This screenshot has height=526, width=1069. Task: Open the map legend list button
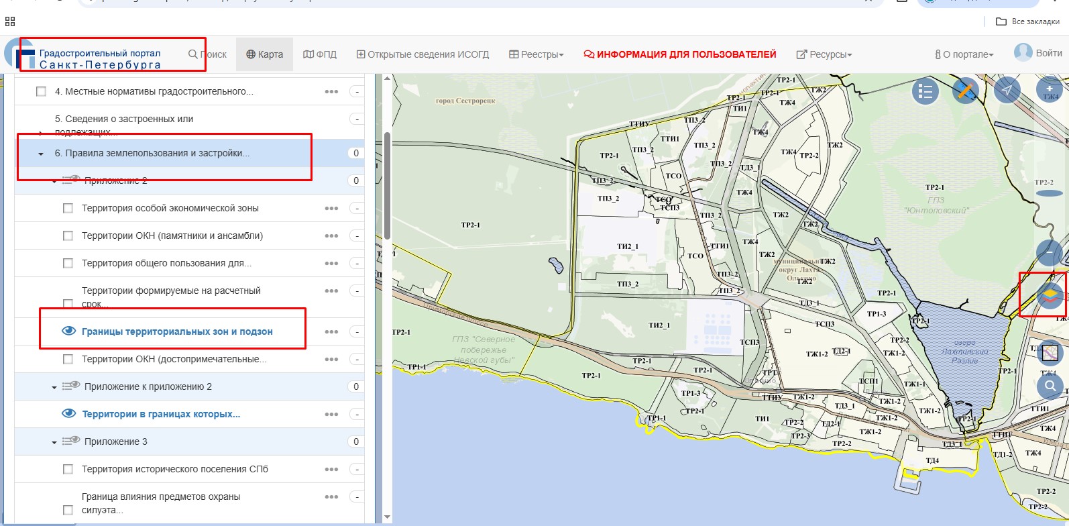[x=925, y=91]
